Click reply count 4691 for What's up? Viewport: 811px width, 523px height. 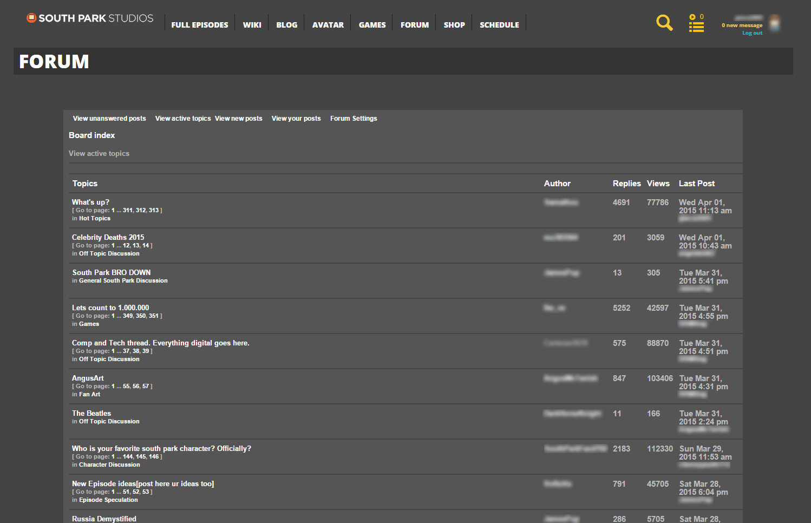coord(622,202)
